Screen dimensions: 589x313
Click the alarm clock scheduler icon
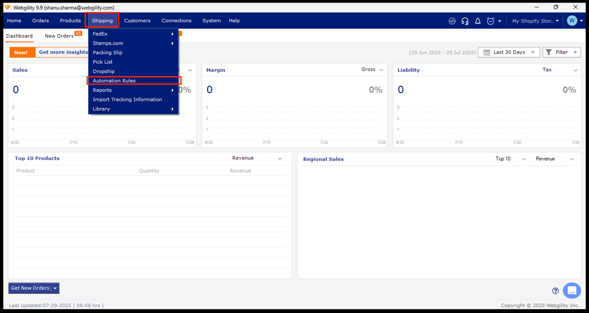click(x=490, y=21)
